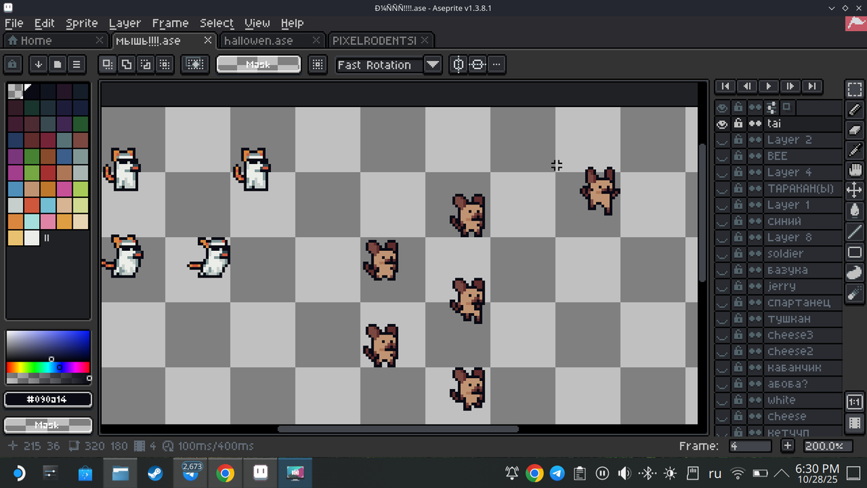This screenshot has width=867, height=488.
Task: Click the transparent color selection icon
Action: coord(194,64)
